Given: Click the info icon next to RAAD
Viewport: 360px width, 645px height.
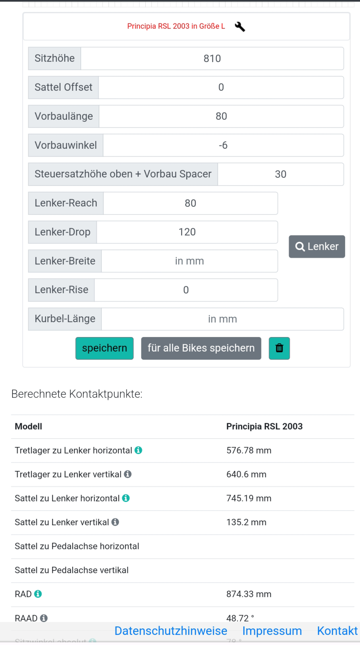Looking at the screenshot, I should (x=44, y=618).
